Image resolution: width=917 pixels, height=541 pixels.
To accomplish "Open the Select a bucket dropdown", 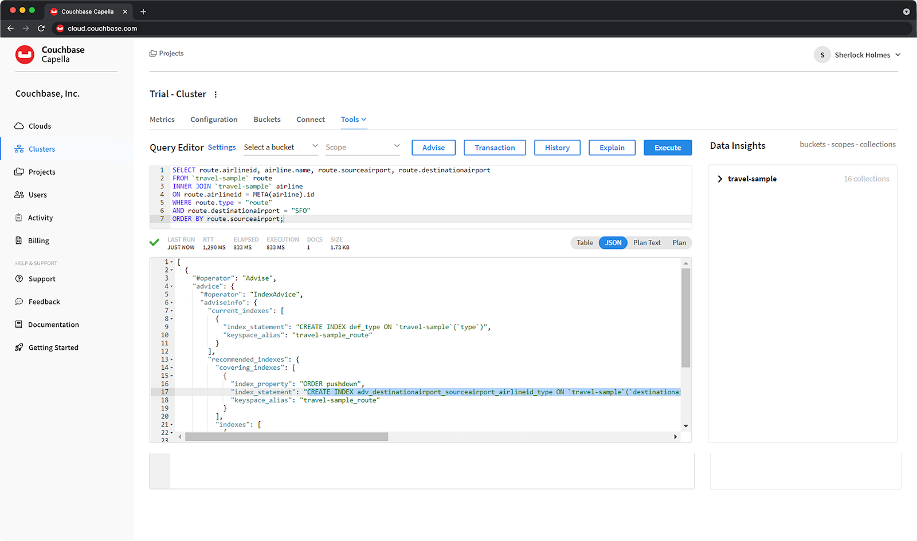I will point(280,147).
